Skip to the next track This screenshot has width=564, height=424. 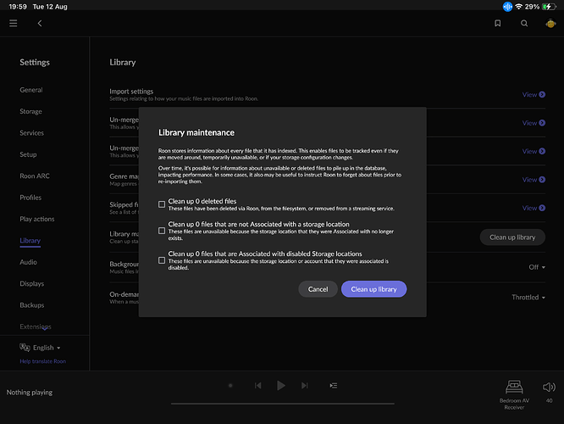(305, 386)
